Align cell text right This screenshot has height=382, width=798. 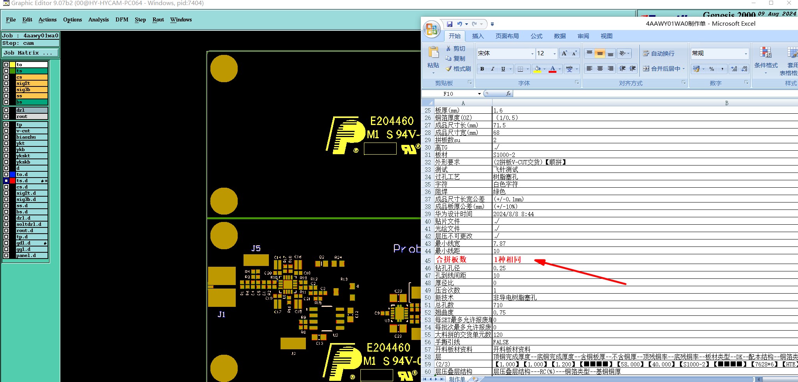611,69
